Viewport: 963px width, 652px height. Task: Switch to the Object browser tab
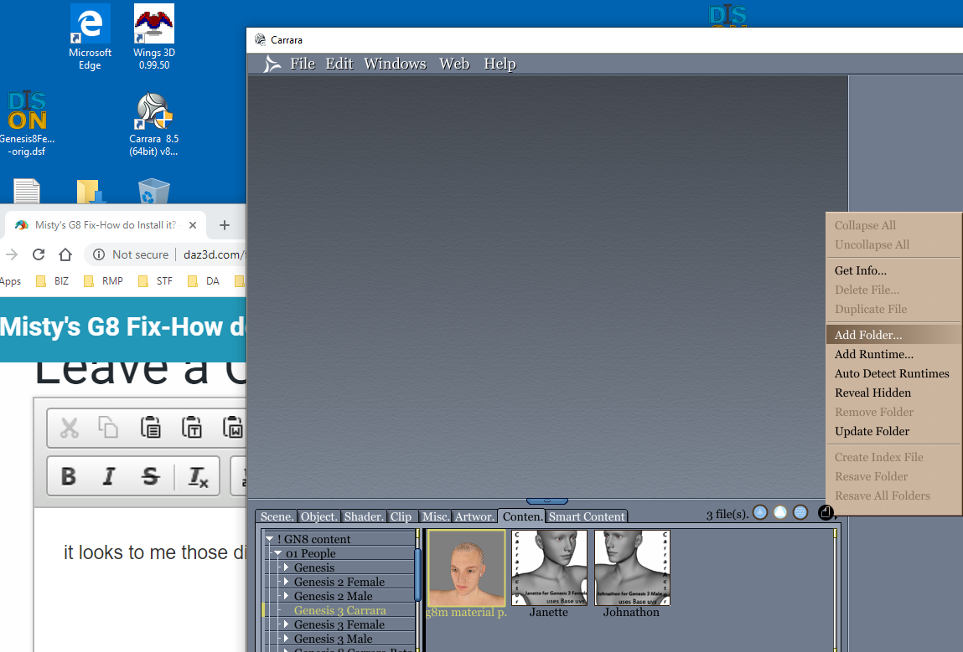pos(318,516)
